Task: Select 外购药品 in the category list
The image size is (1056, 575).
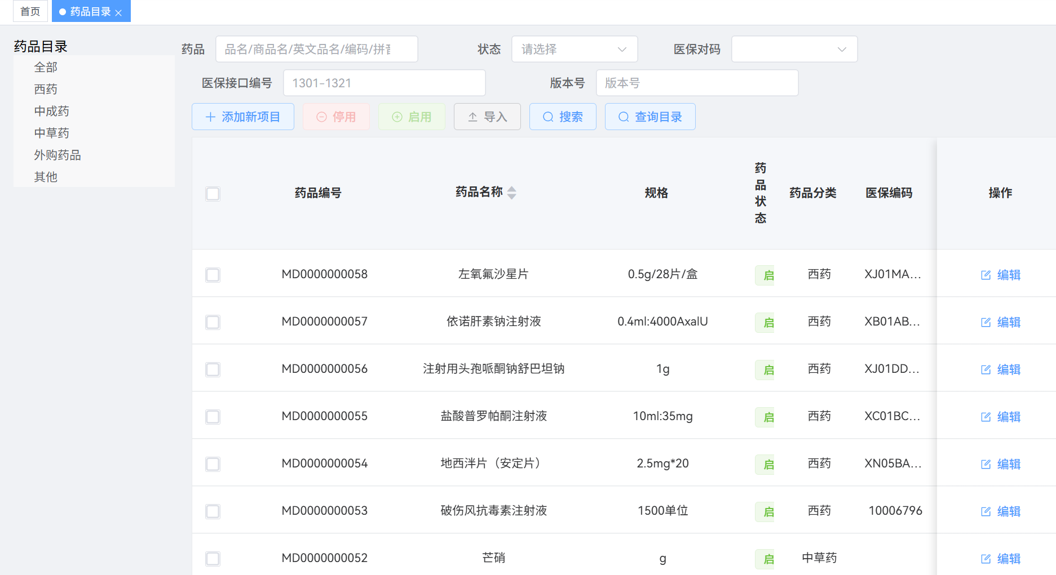Action: coord(58,155)
